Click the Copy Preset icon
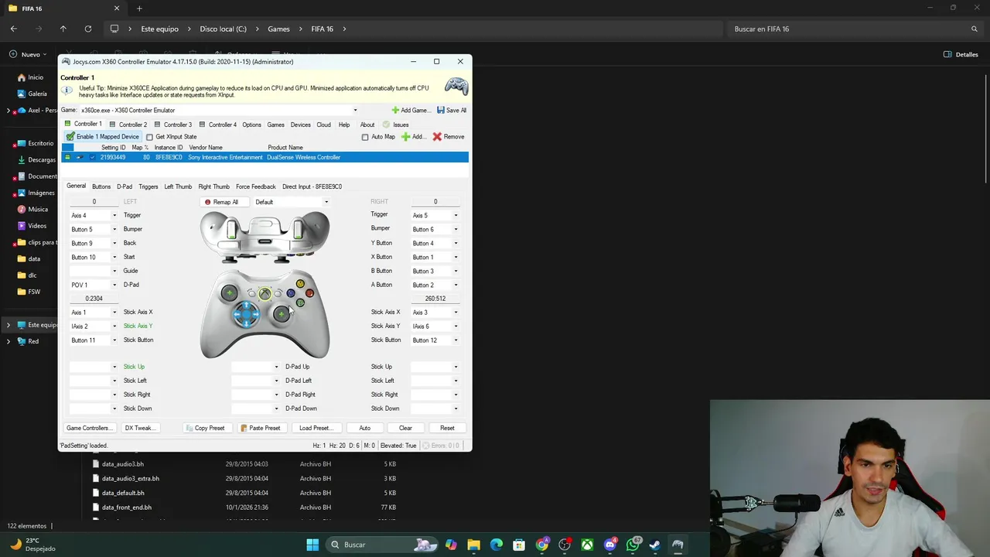990x557 pixels. (189, 428)
